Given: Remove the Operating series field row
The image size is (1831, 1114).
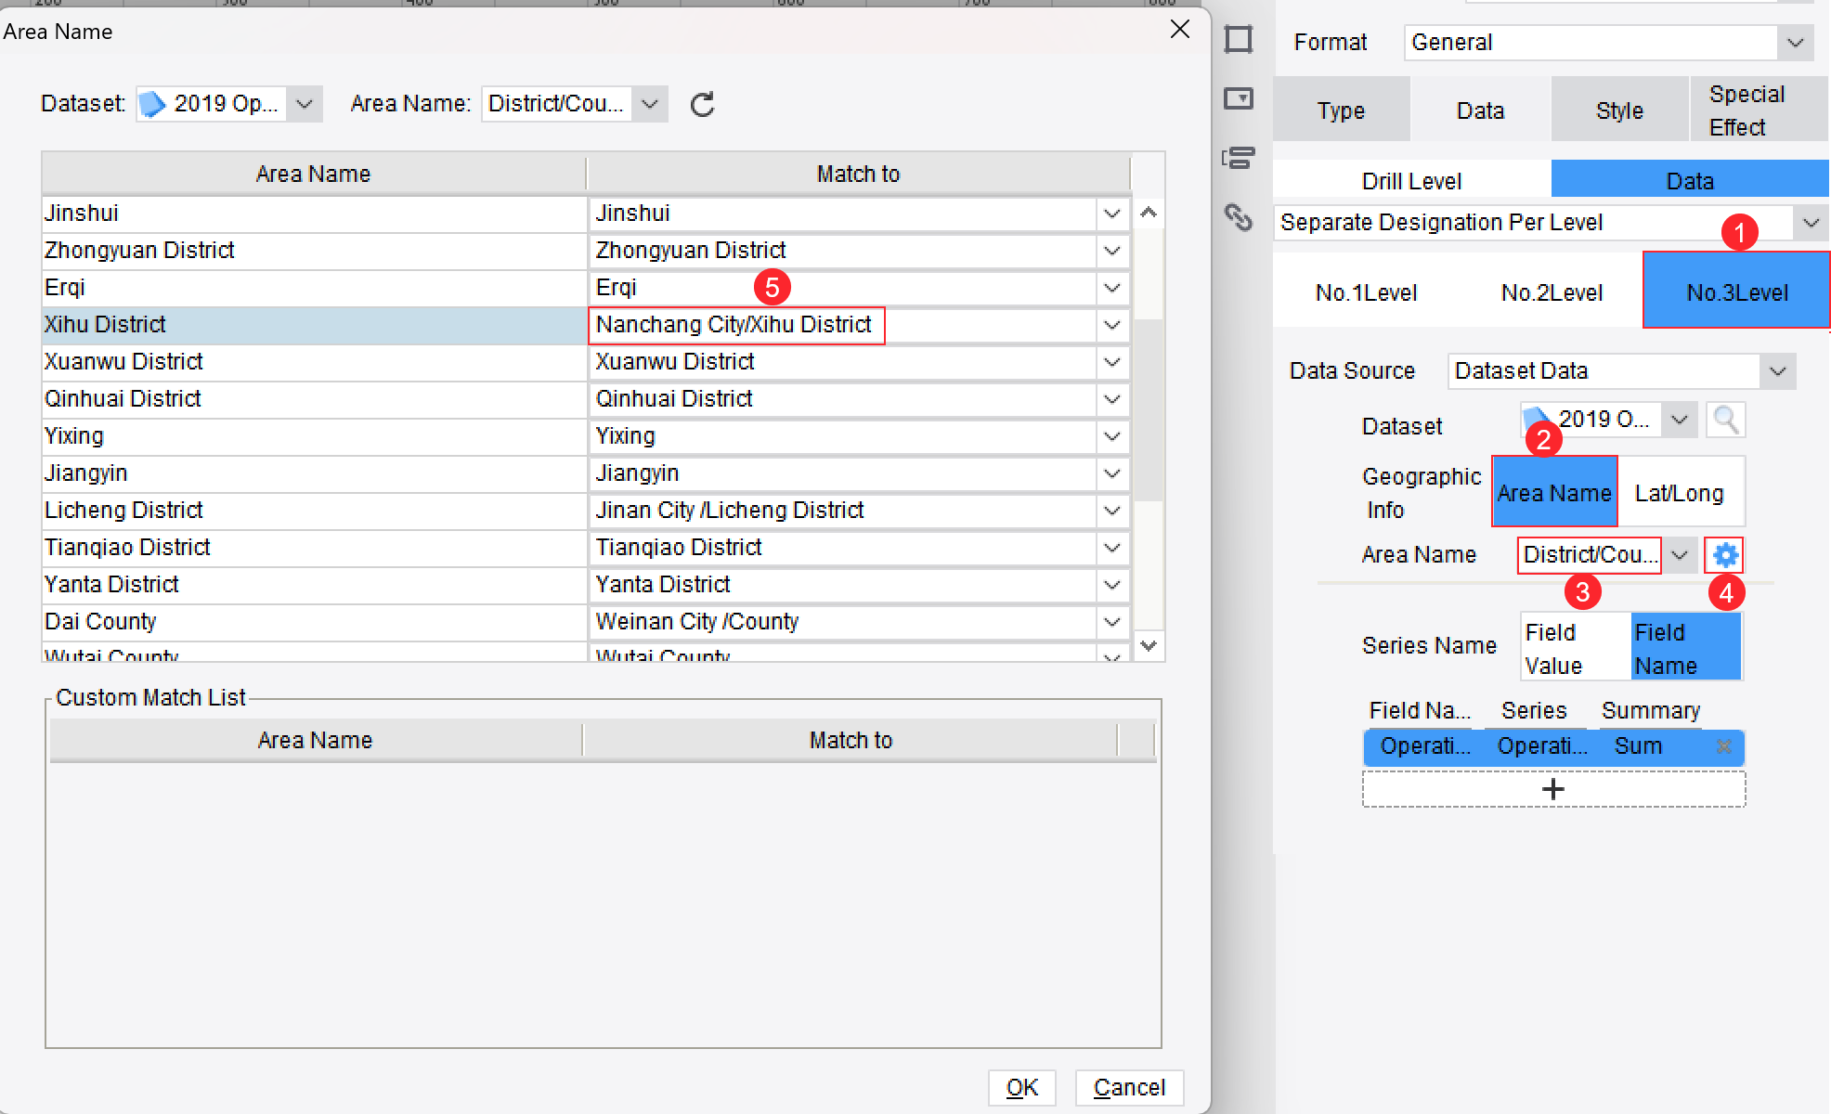Looking at the screenshot, I should point(1724,746).
